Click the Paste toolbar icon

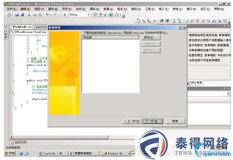(x=40, y=15)
